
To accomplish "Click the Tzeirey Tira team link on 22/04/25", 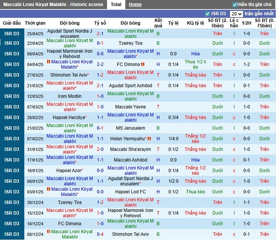I will click(x=131, y=43).
